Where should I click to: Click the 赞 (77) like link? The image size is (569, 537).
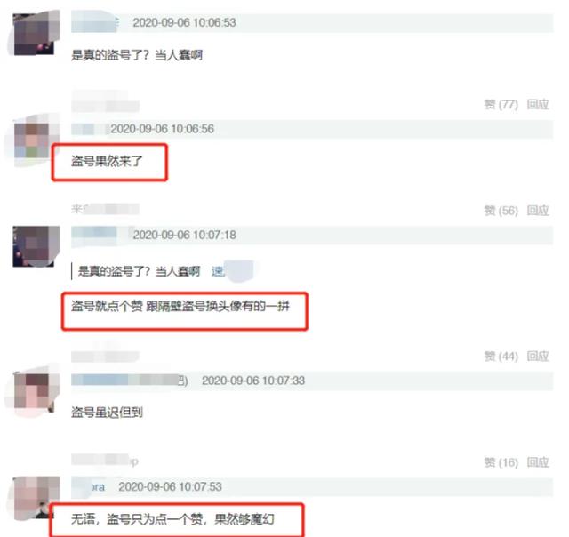pyautogui.click(x=501, y=105)
